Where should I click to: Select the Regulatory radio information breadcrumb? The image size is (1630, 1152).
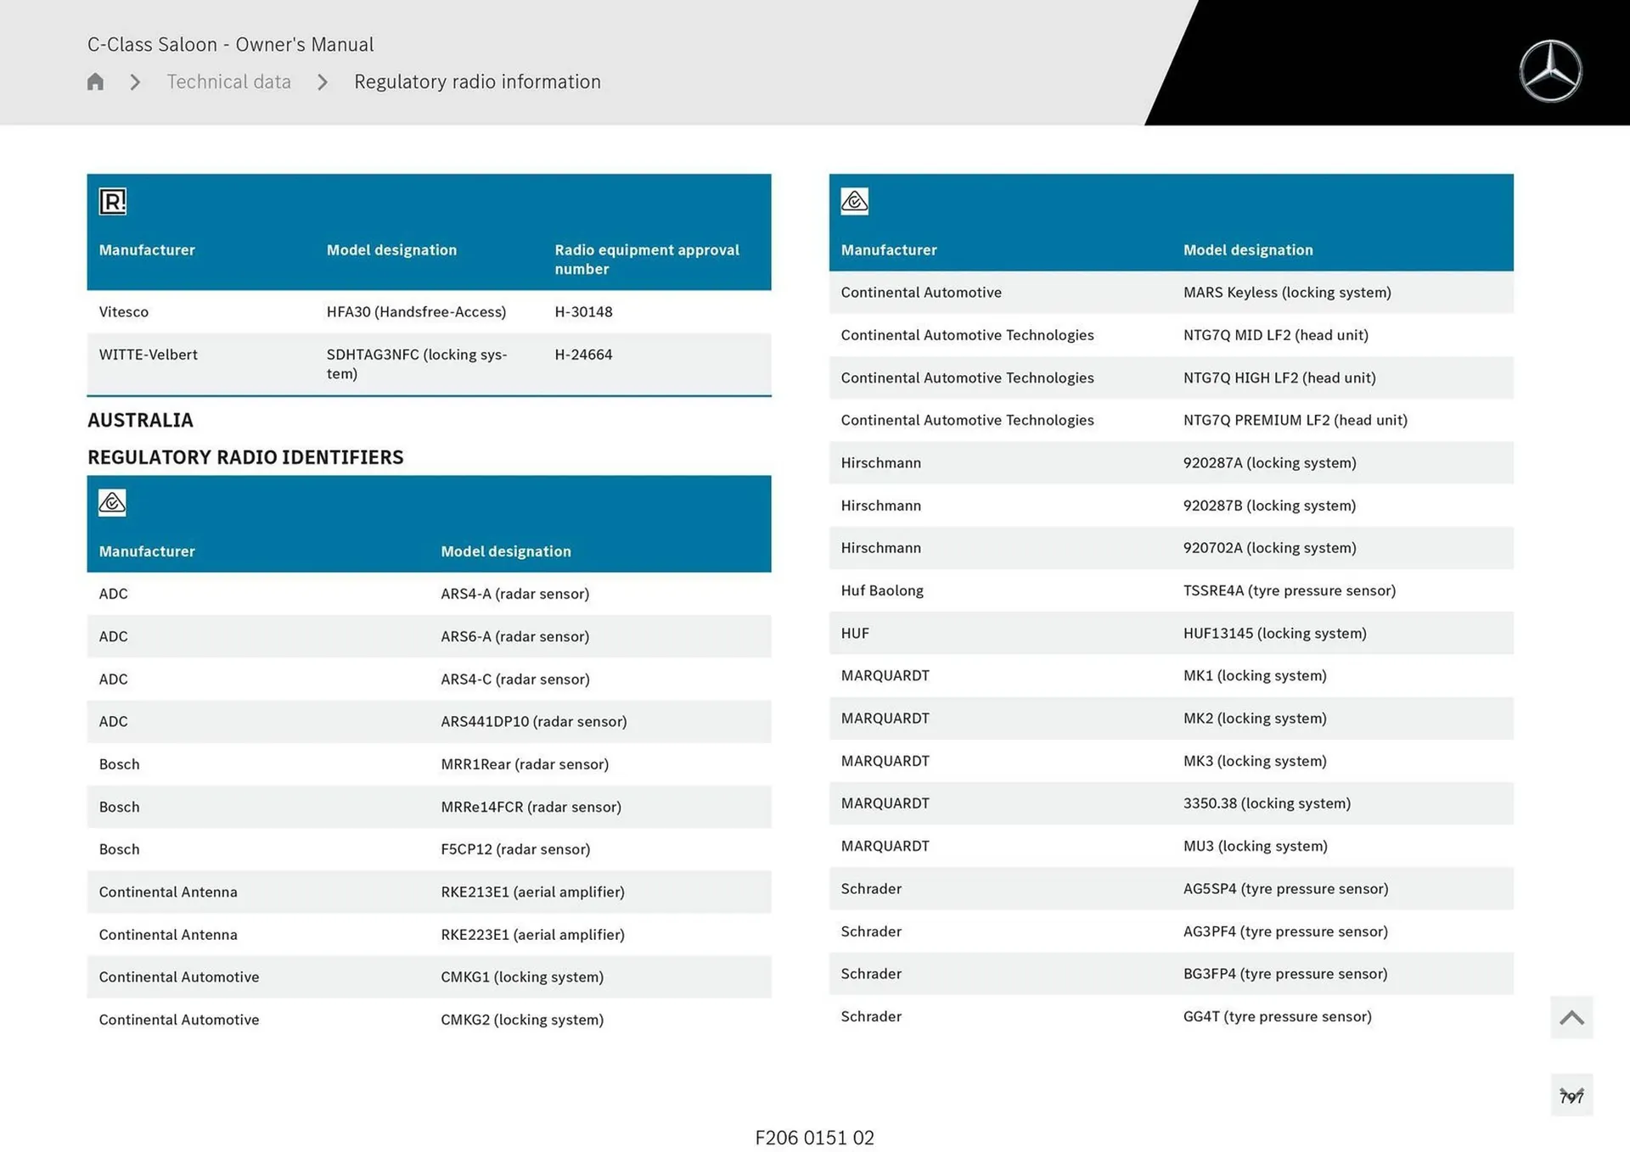(x=477, y=82)
